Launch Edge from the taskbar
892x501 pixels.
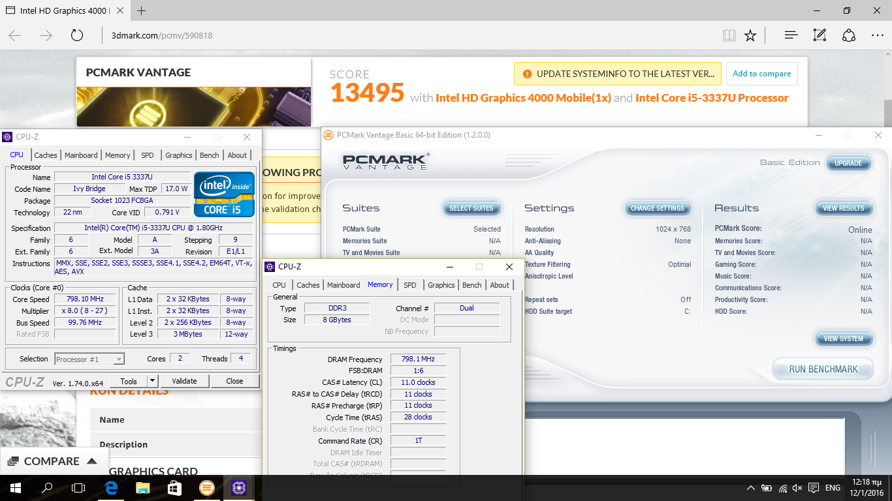(x=111, y=487)
